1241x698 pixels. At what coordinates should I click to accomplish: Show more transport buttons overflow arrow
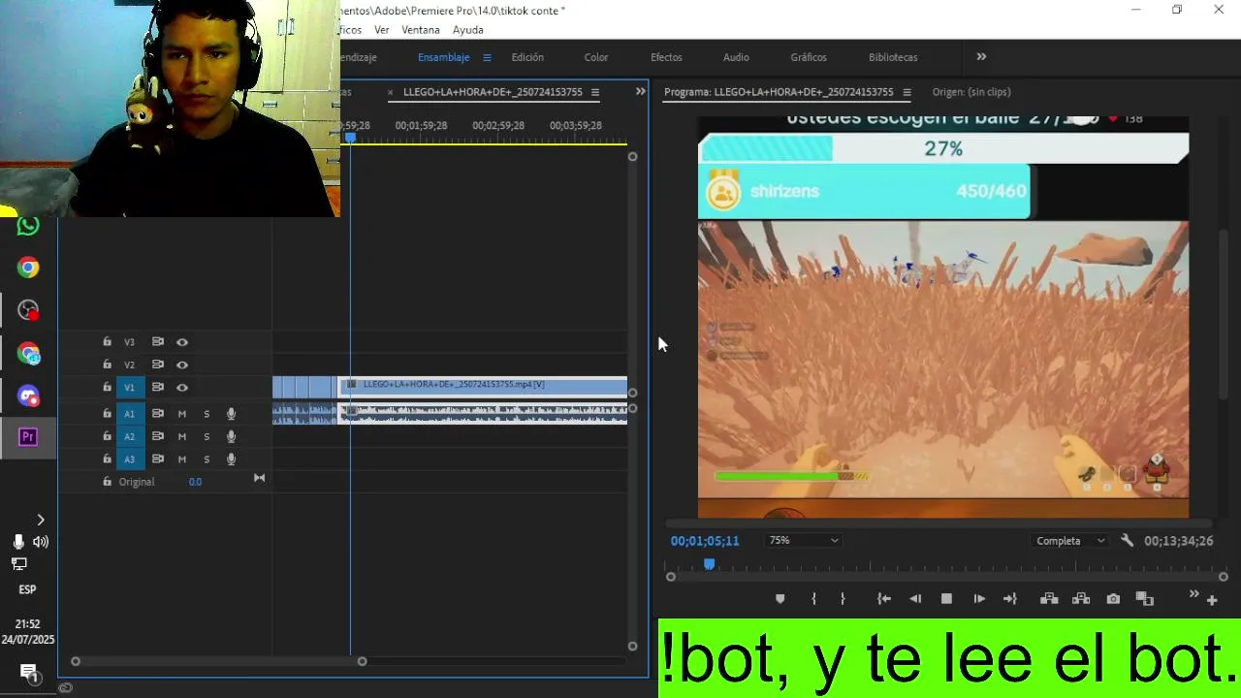[x=1193, y=594]
